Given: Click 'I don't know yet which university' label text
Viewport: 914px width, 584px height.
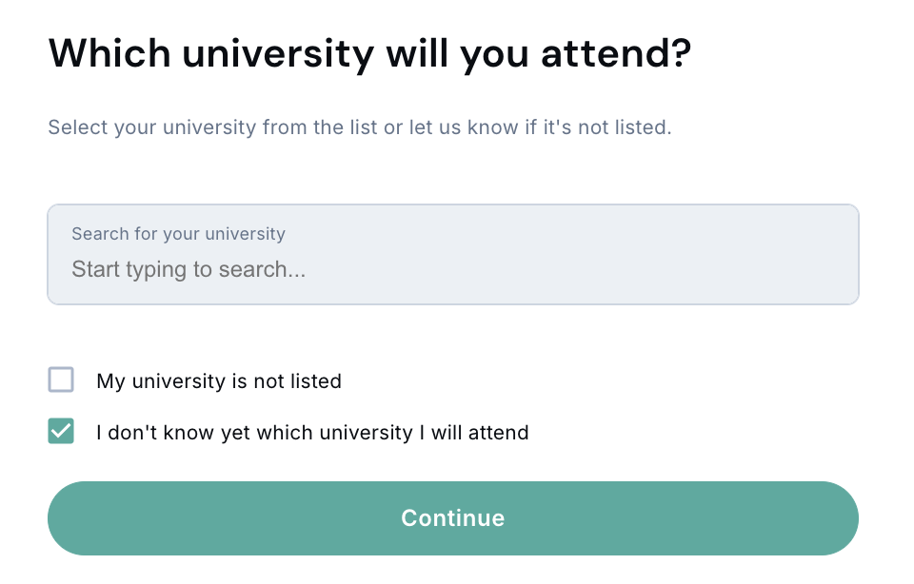Looking at the screenshot, I should pos(312,433).
